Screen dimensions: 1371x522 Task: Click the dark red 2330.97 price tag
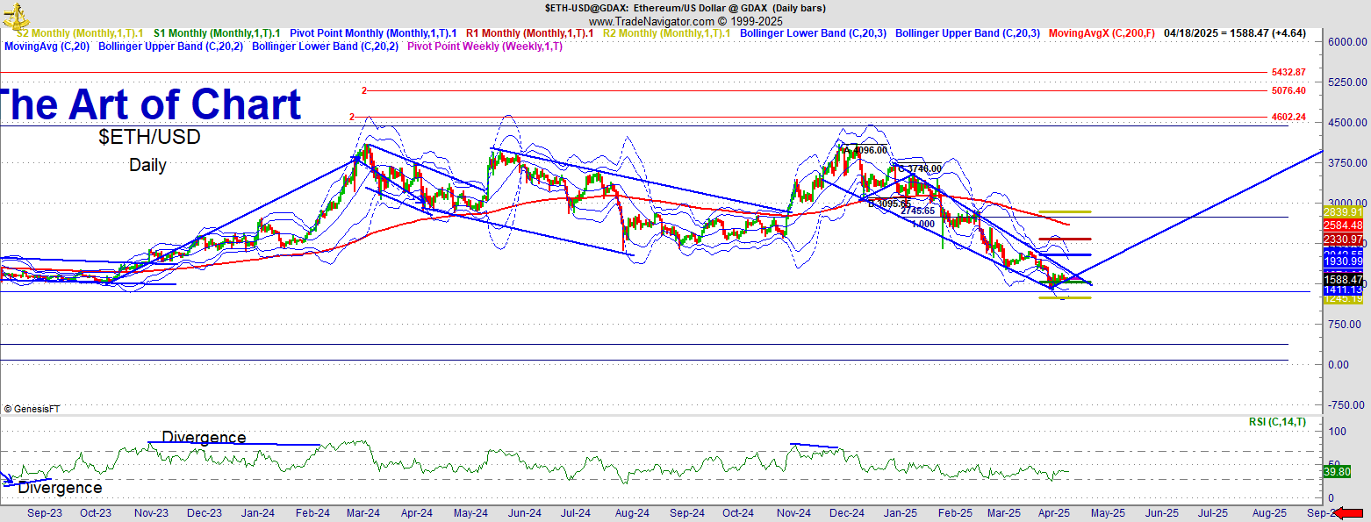(x=1344, y=240)
